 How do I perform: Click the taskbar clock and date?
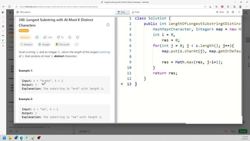point(245,138)
